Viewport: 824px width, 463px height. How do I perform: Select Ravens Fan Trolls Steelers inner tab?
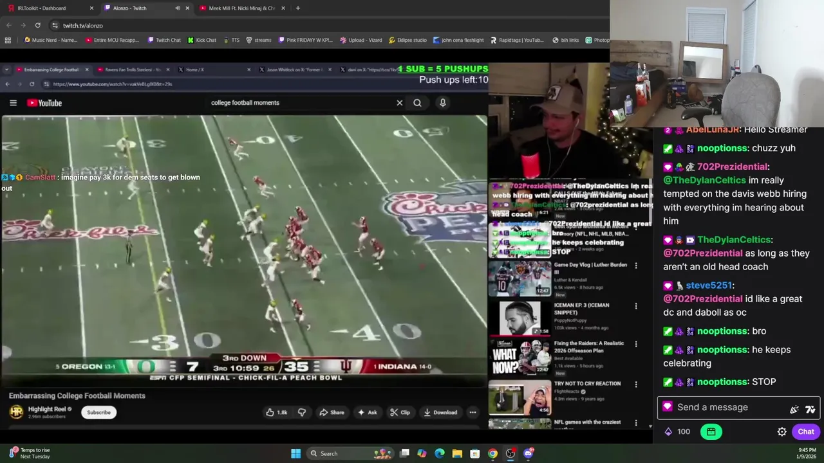(x=132, y=69)
